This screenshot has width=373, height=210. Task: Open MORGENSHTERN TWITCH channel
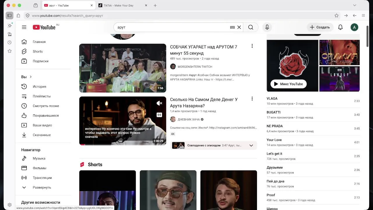[x=195, y=66]
